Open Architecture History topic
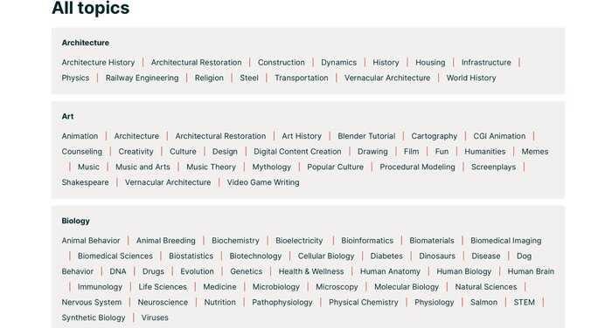This screenshot has height=328, width=612. point(98,62)
